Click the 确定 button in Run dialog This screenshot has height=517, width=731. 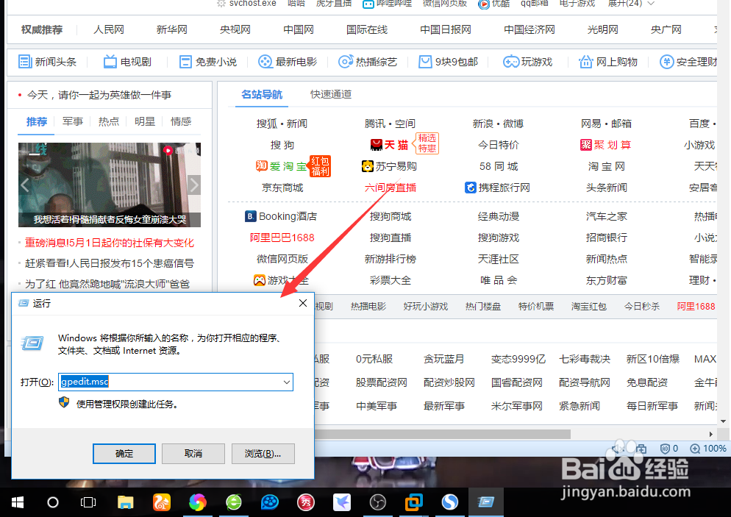[x=124, y=454]
